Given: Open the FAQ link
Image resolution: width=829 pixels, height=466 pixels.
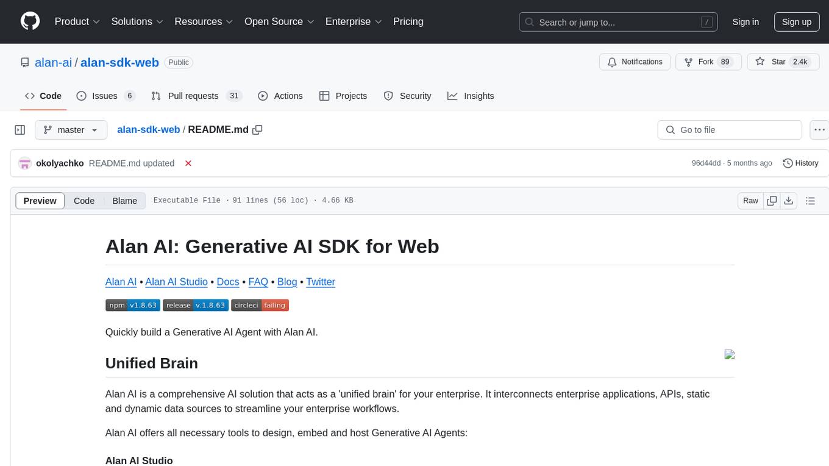Looking at the screenshot, I should click(258, 282).
